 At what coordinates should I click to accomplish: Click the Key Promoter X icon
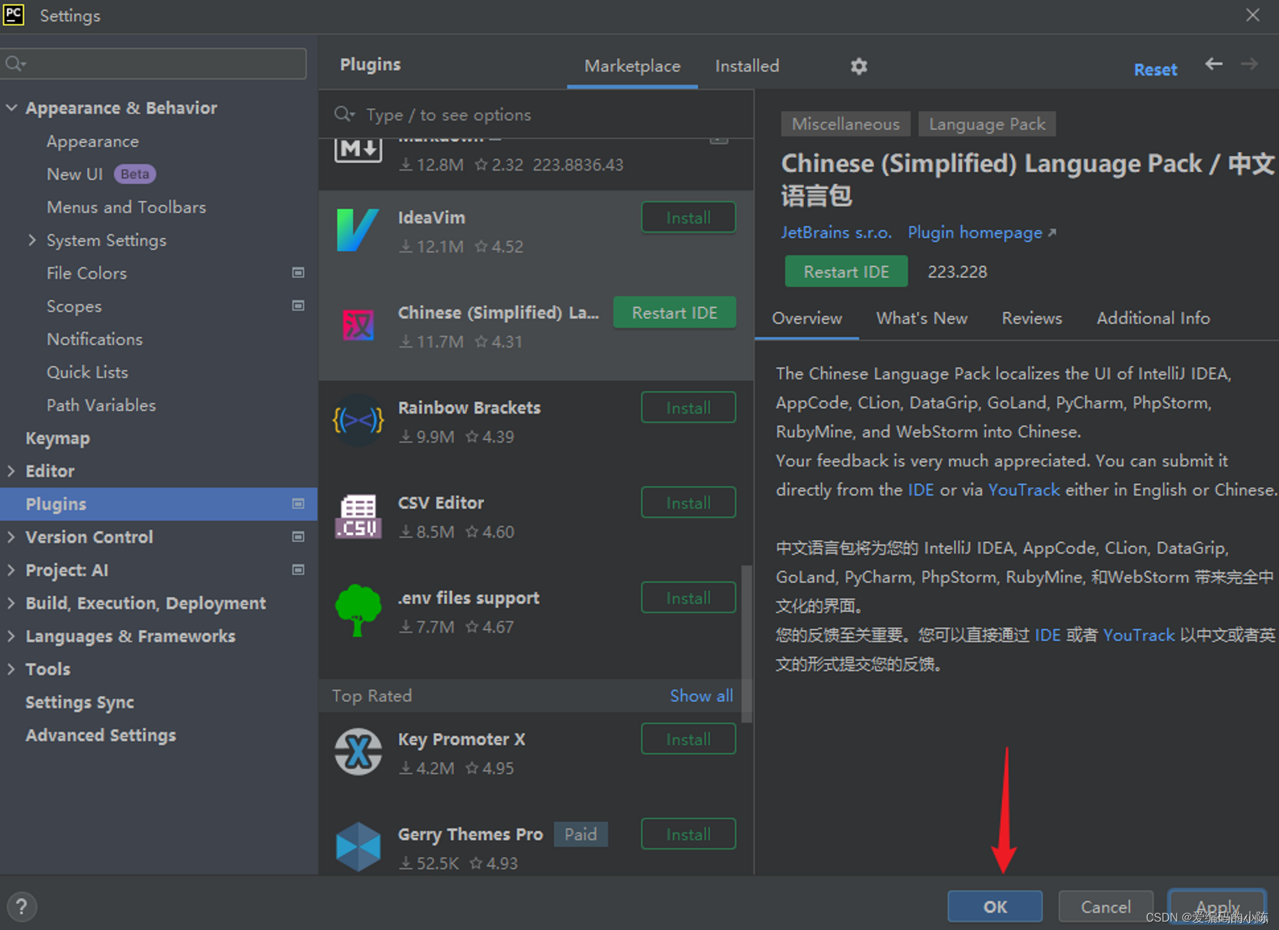click(357, 752)
